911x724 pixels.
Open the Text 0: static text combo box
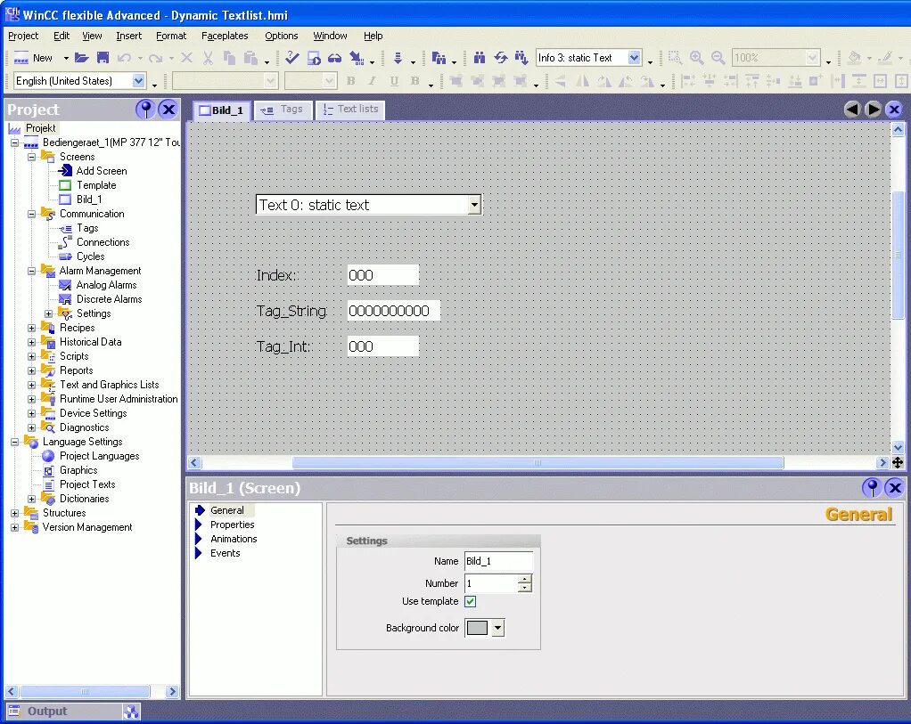tap(475, 204)
